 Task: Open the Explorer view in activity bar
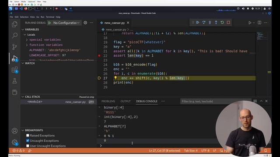tap(14, 24)
